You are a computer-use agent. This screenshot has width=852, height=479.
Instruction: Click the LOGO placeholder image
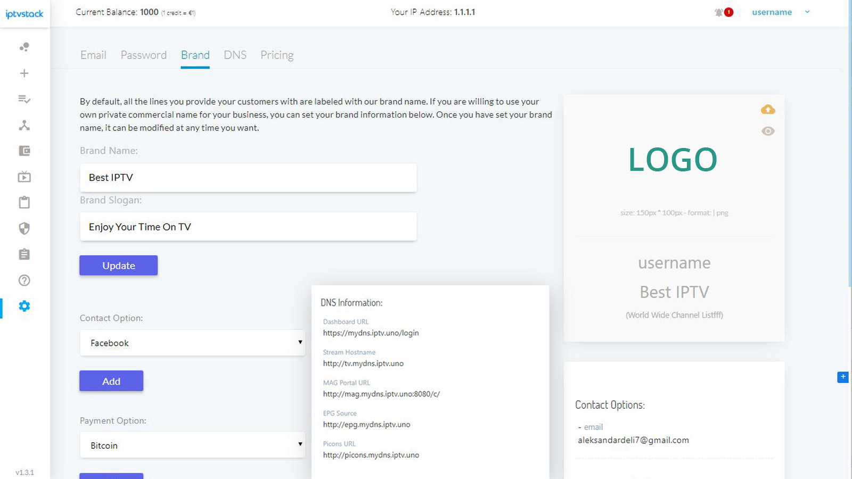[x=673, y=160]
